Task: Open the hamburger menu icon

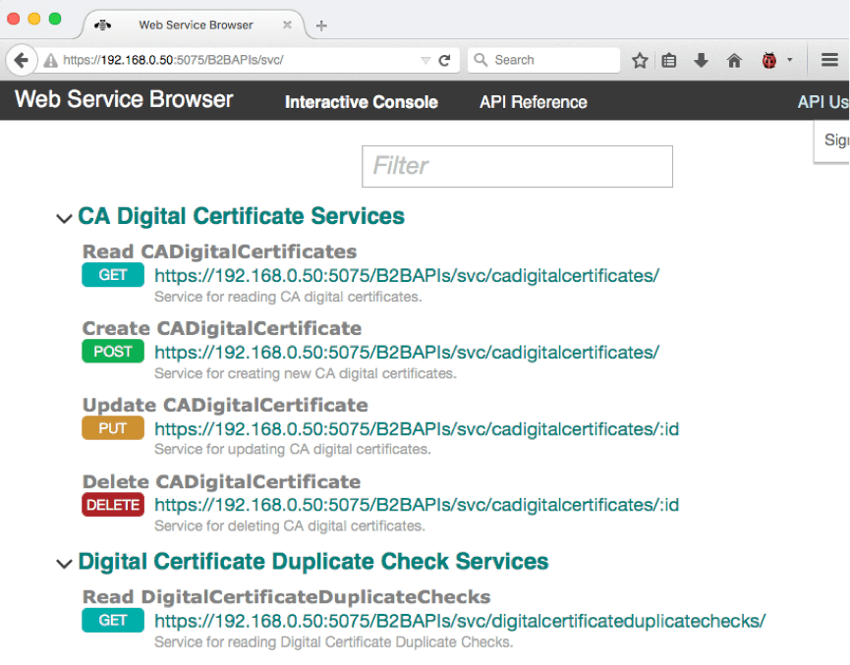Action: (x=829, y=60)
